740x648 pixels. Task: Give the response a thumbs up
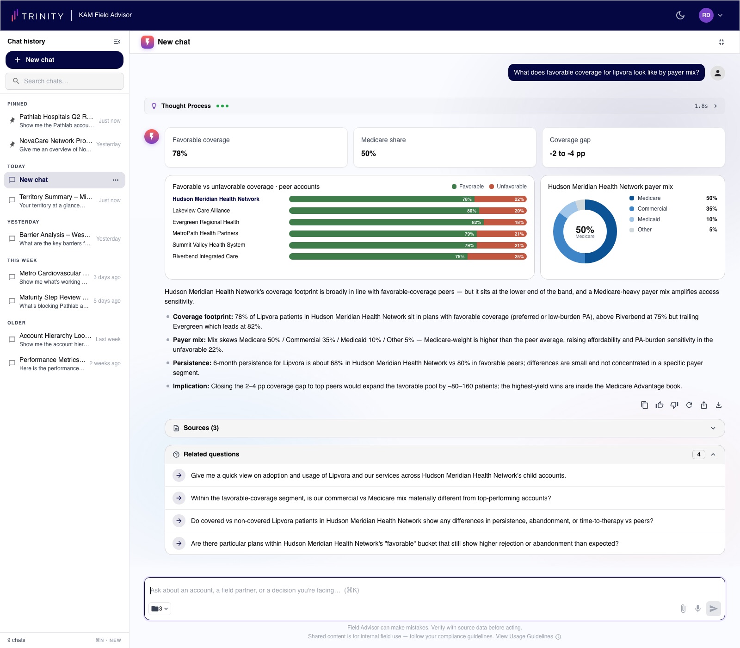click(660, 405)
